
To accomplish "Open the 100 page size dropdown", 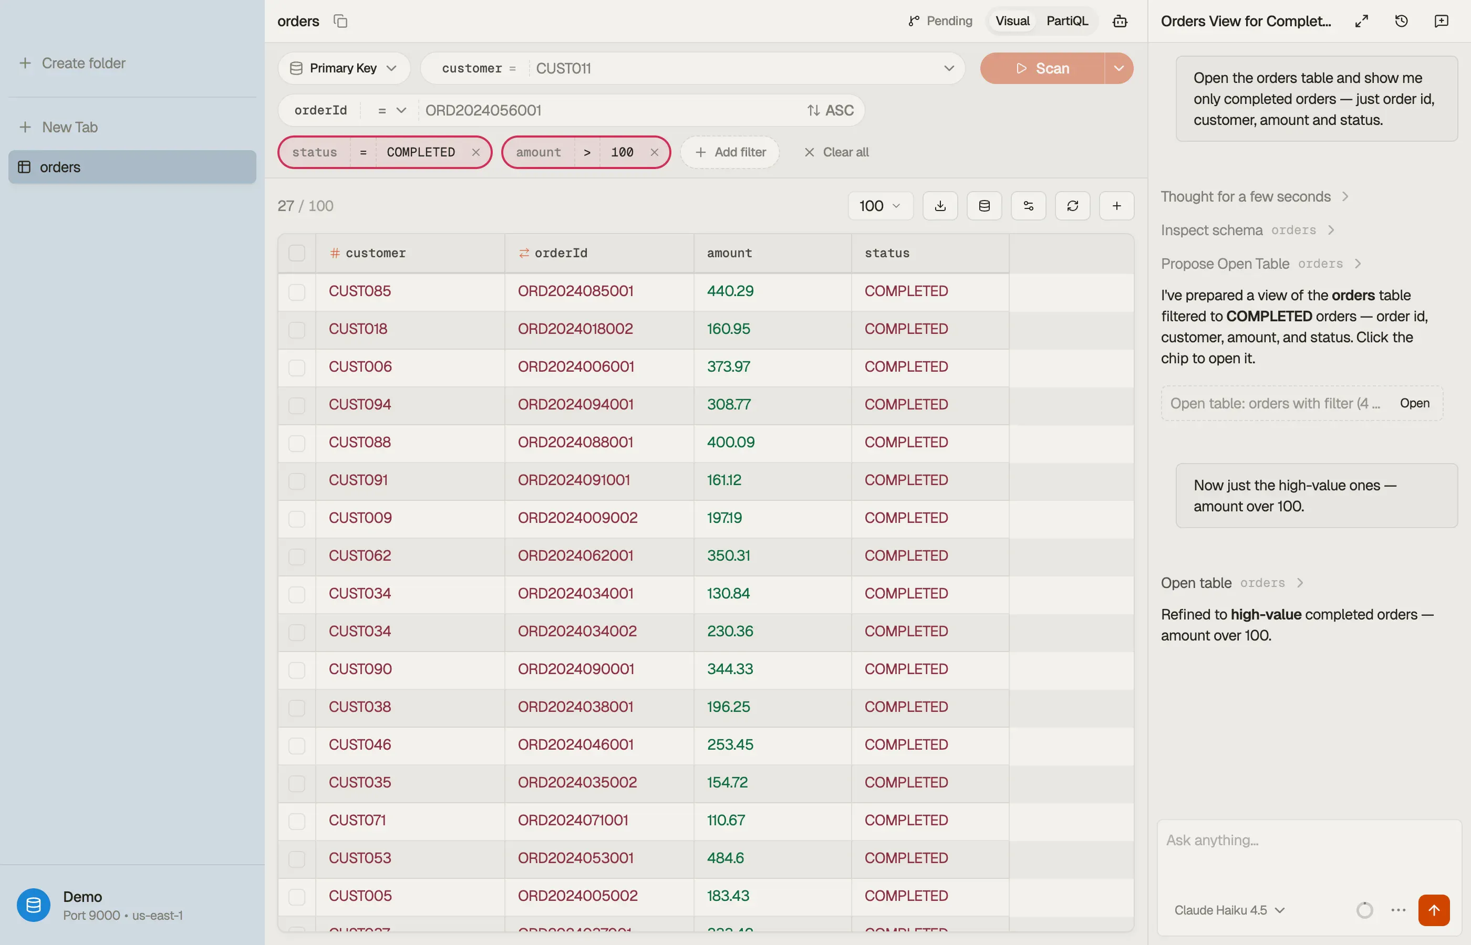I will click(x=880, y=206).
